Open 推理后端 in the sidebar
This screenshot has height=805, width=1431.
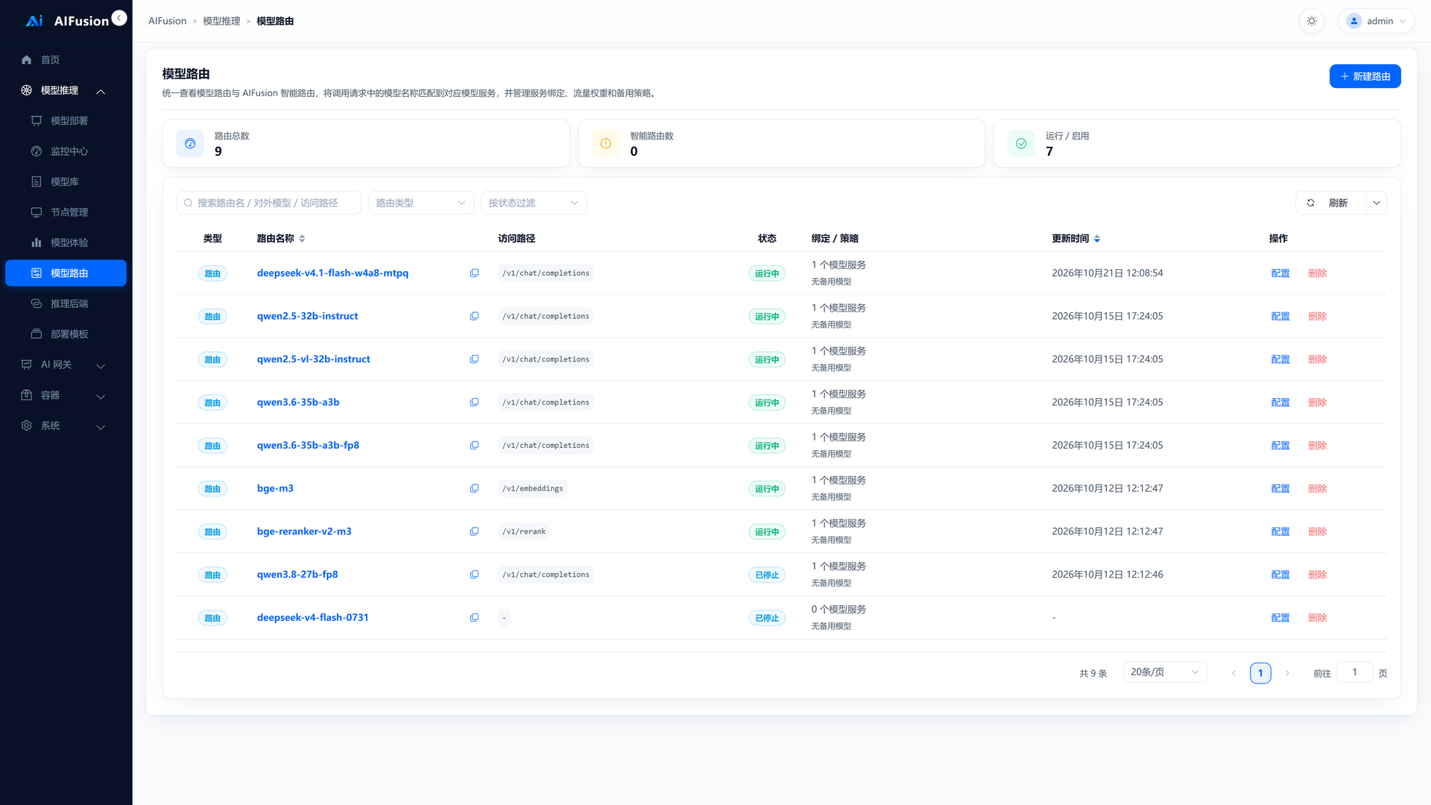coord(66,303)
